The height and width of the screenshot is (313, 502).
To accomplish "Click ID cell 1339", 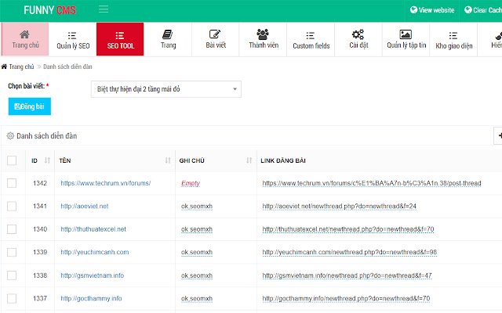I will click(x=40, y=252).
